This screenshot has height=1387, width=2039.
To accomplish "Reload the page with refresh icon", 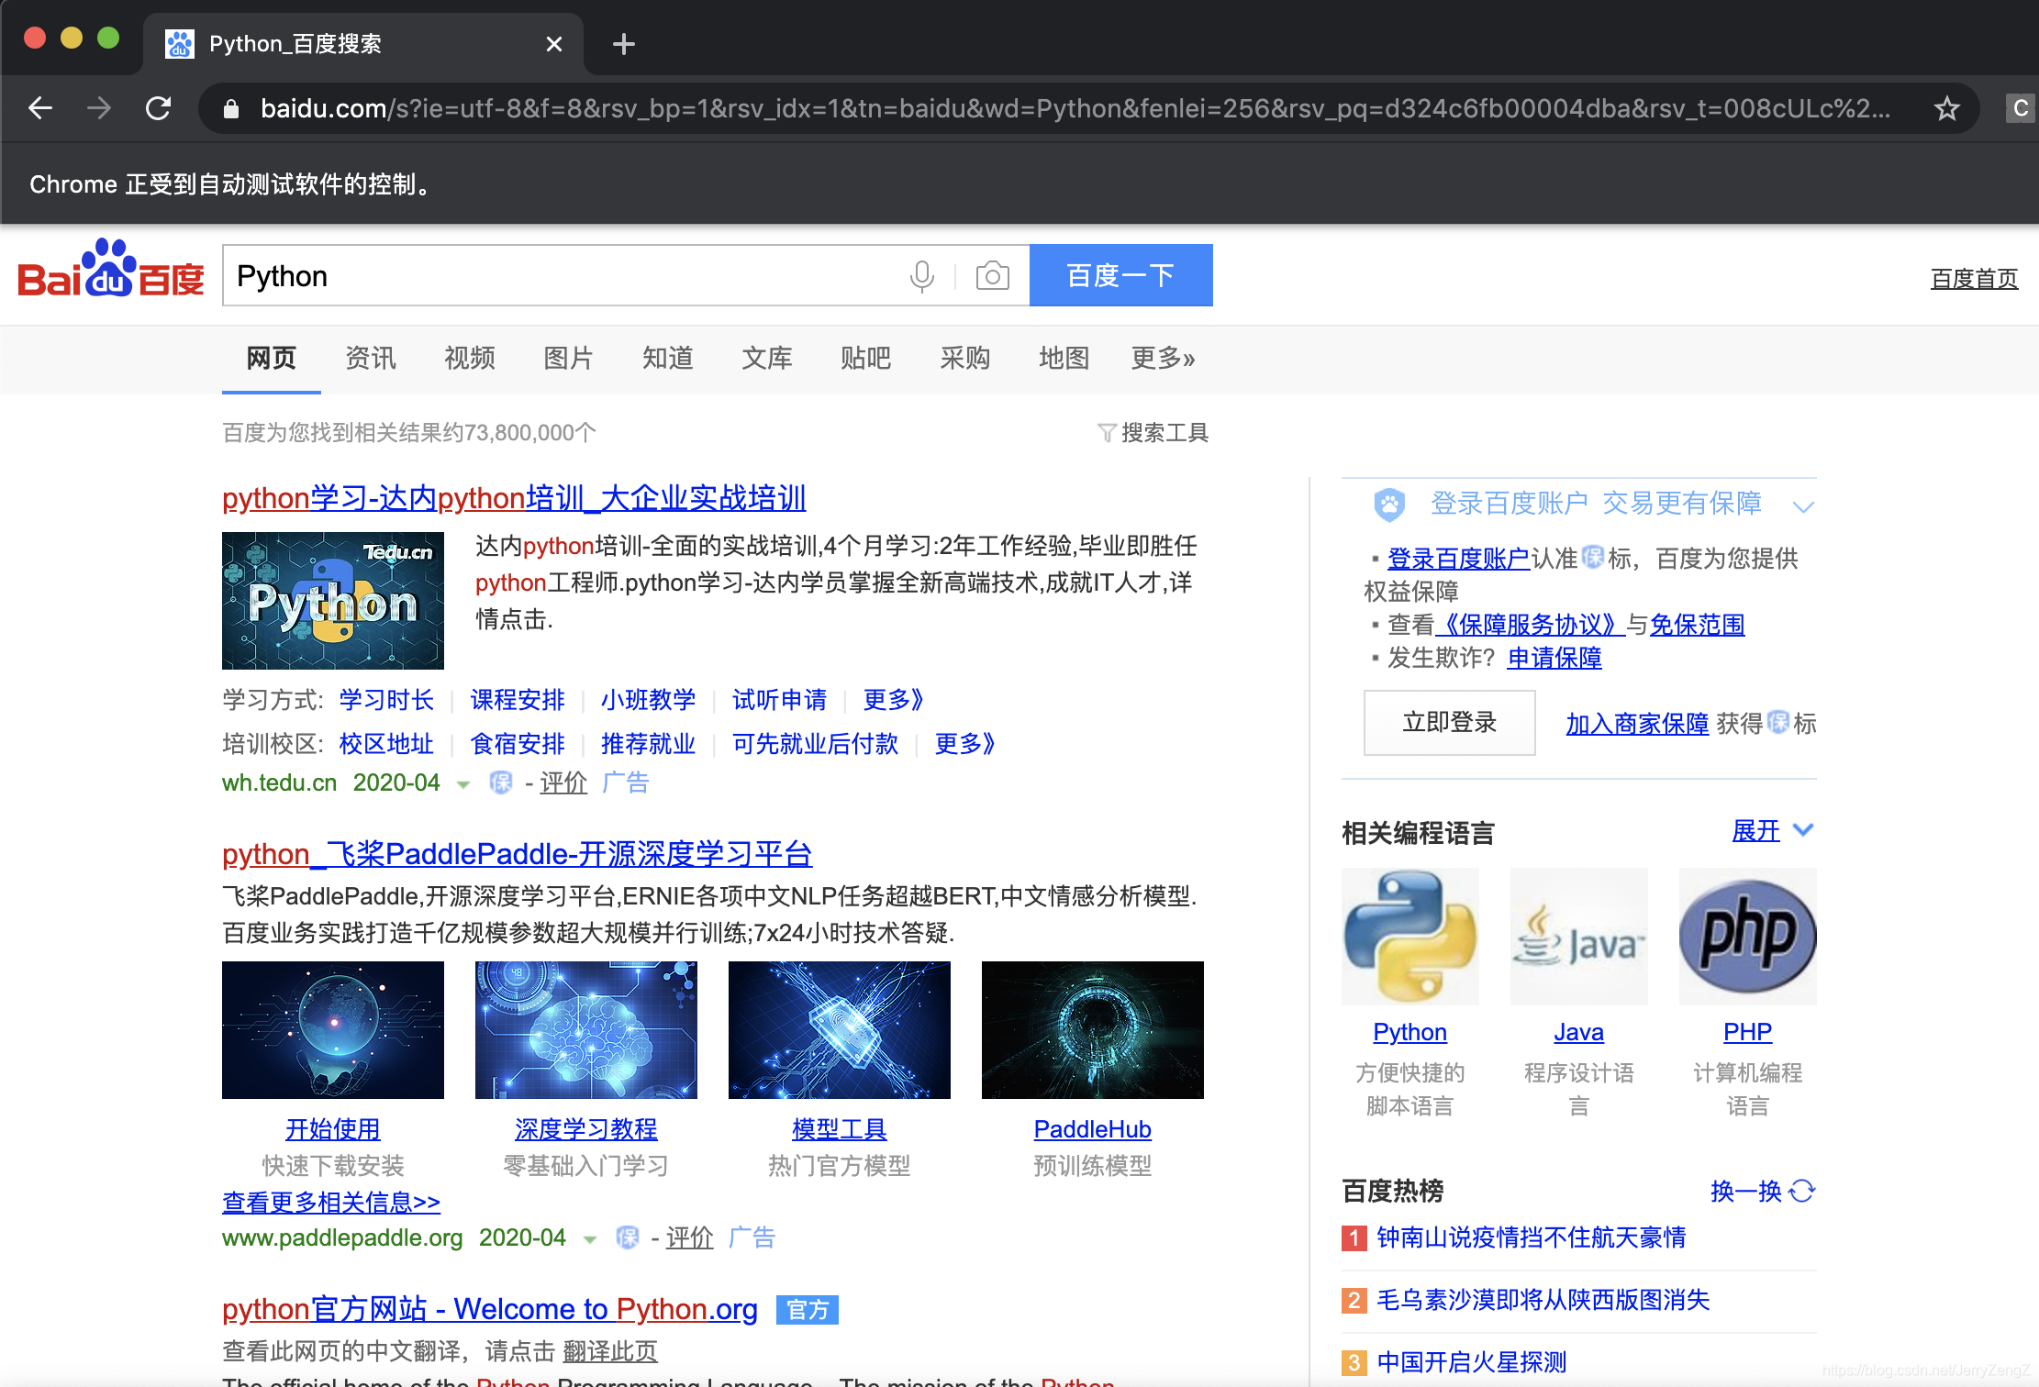I will pyautogui.click(x=158, y=108).
